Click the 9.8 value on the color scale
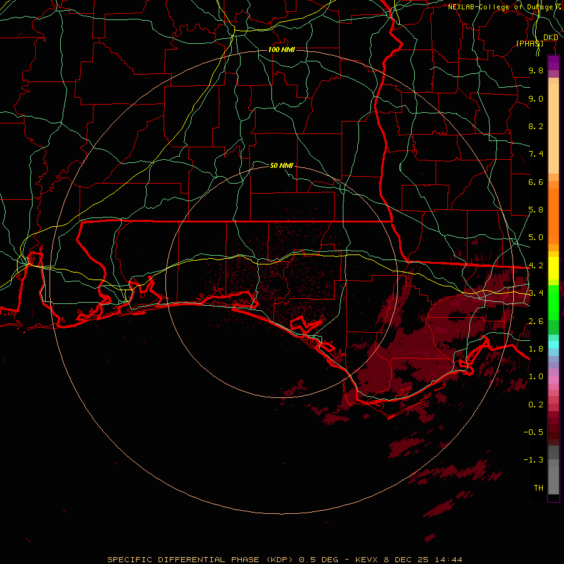 536,70
